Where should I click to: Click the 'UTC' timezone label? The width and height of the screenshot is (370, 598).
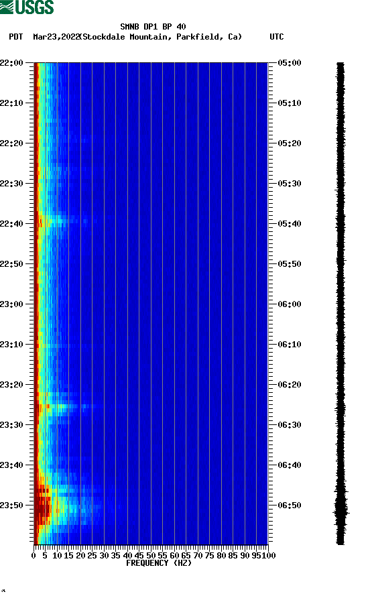pyautogui.click(x=277, y=37)
